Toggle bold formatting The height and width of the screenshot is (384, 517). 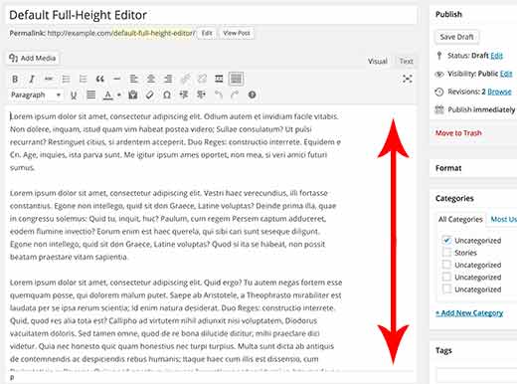pyautogui.click(x=15, y=79)
